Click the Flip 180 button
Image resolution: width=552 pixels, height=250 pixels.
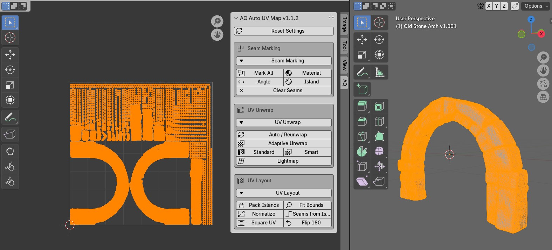(308, 223)
